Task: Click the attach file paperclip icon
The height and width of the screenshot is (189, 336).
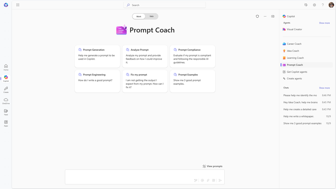Action: click(x=208, y=181)
